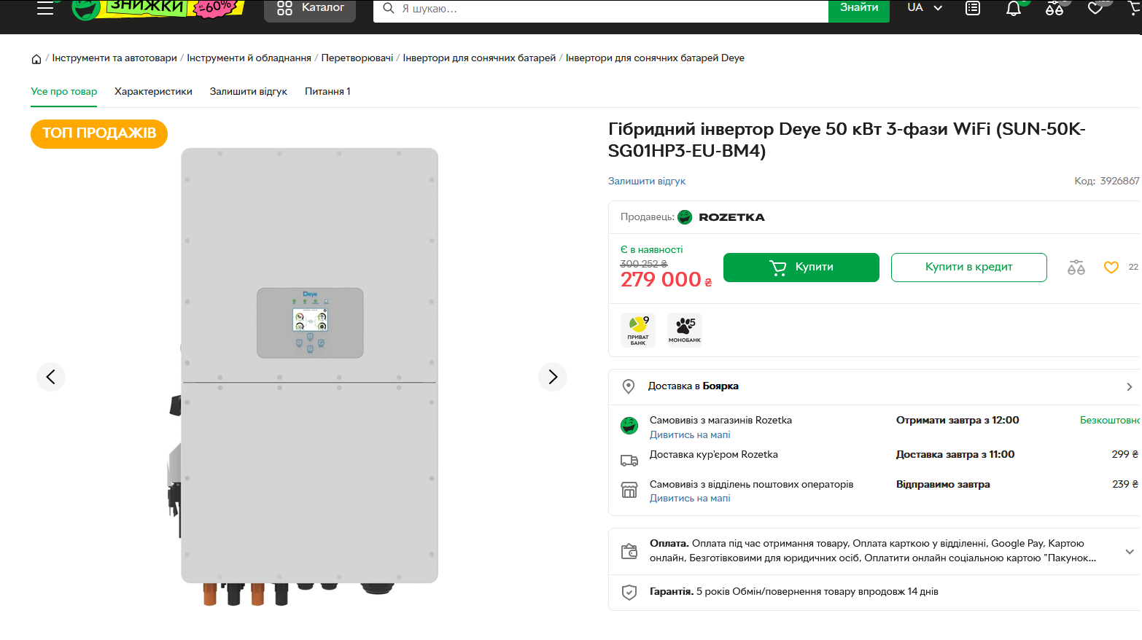Select the Монобанк installment icon
Viewport: 1142px width, 640px height.
[685, 330]
